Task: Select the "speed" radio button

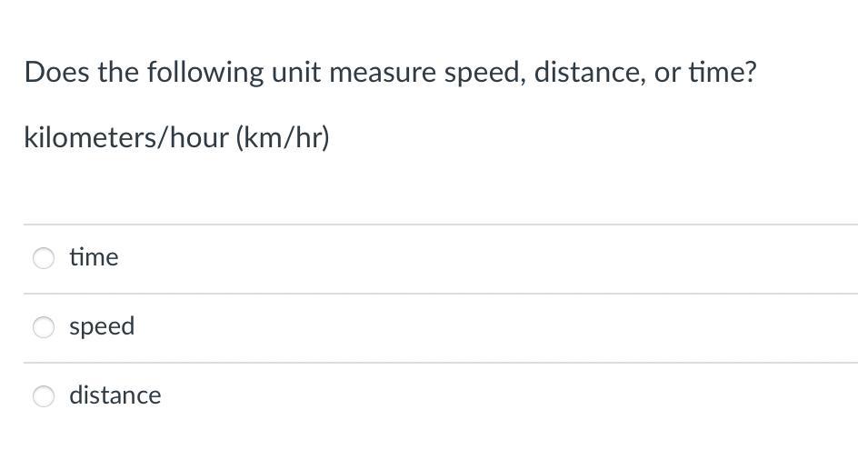Action: pyautogui.click(x=44, y=327)
